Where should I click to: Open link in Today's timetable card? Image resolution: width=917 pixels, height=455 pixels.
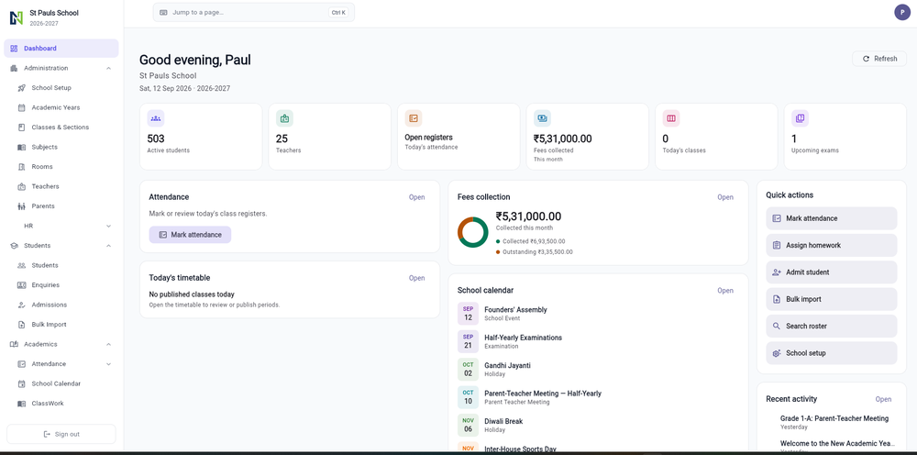point(416,278)
